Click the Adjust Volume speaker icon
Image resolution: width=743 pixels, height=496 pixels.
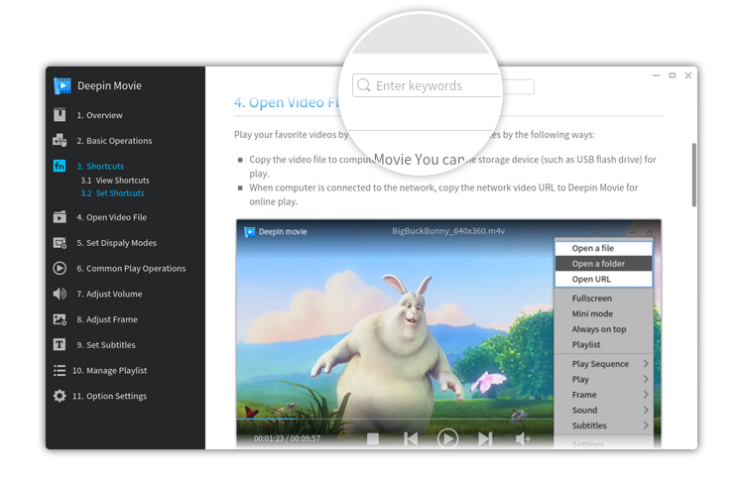point(60,294)
